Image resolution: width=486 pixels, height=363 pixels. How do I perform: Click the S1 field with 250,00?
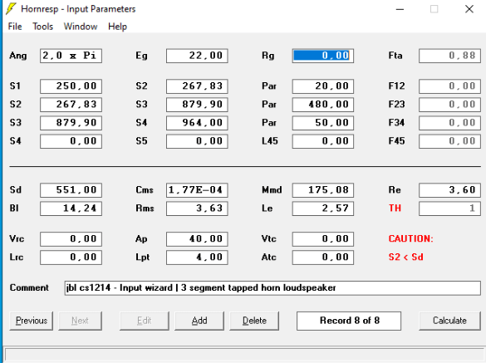tap(71, 86)
